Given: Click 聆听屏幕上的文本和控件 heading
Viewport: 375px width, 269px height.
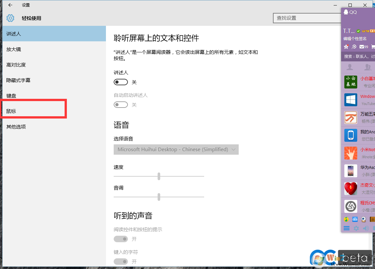Looking at the screenshot, I should pyautogui.click(x=156, y=38).
